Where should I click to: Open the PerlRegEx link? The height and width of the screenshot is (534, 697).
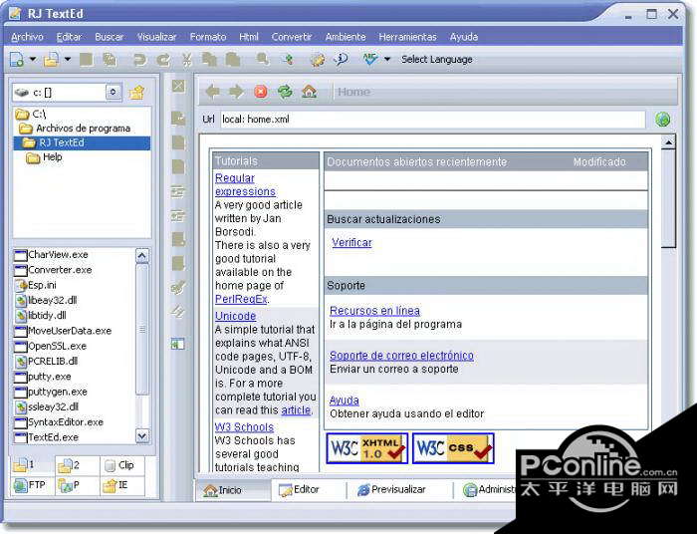point(241,299)
